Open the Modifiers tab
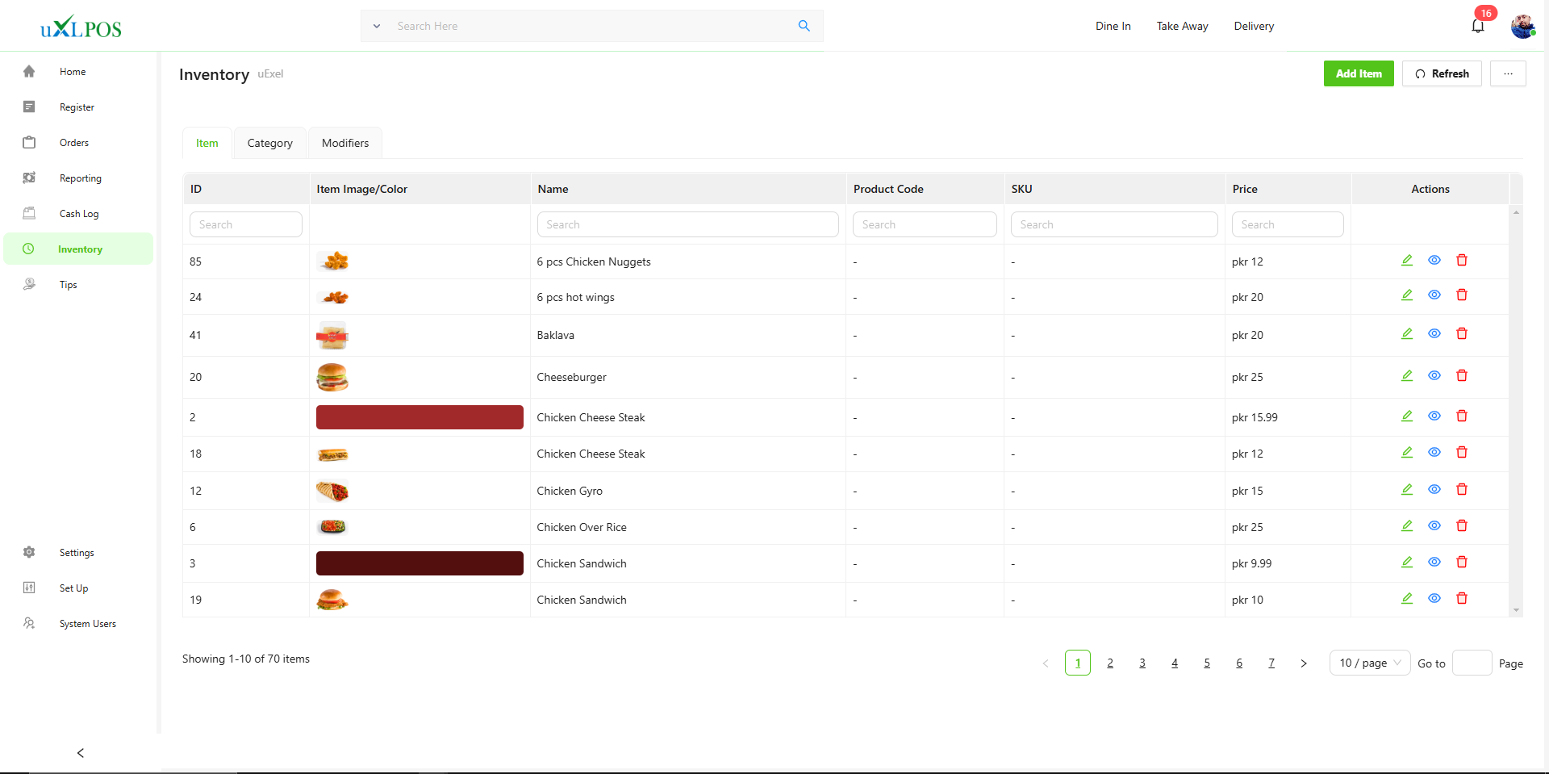The width and height of the screenshot is (1549, 774). 344,143
